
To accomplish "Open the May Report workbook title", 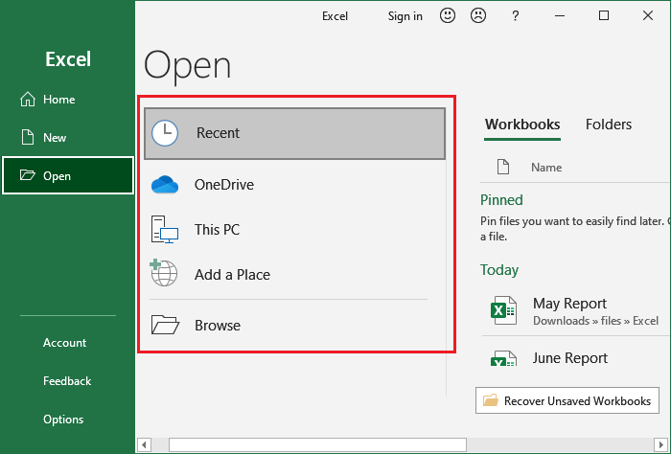I will pos(569,304).
